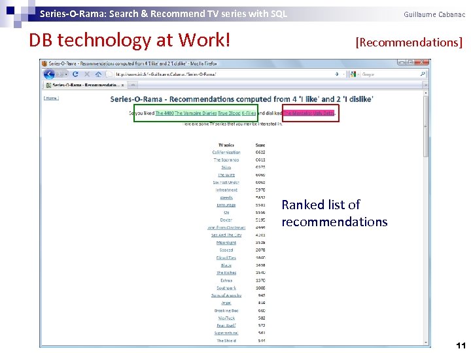This screenshot has height=353, width=471.
Task: Open the Blood Ties link
Action: tap(226, 258)
